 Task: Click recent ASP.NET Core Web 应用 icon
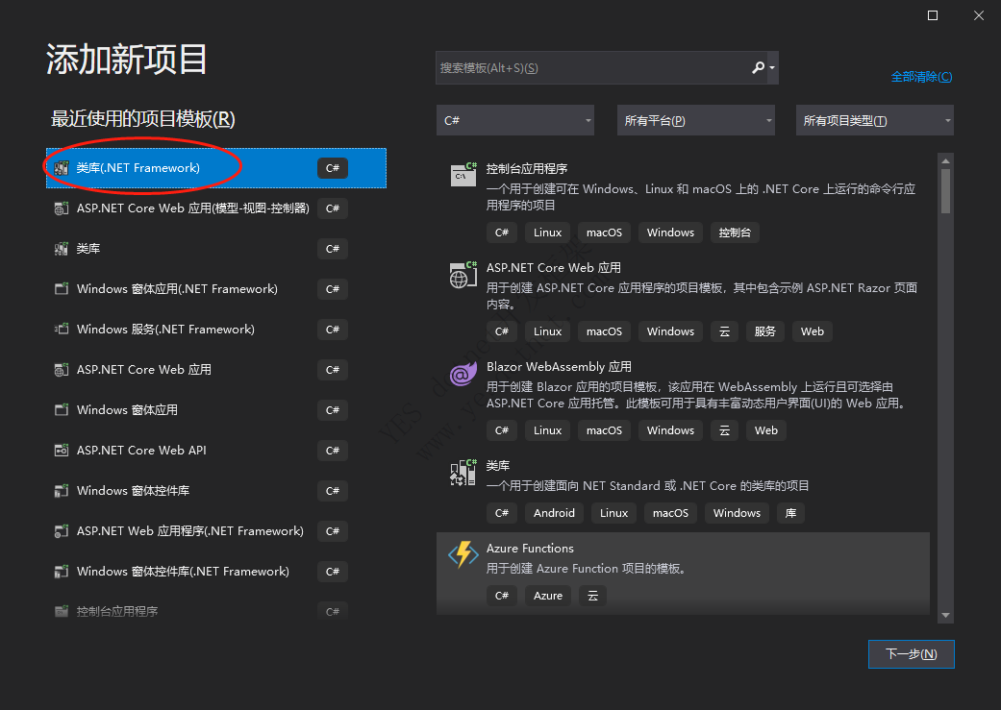point(62,369)
